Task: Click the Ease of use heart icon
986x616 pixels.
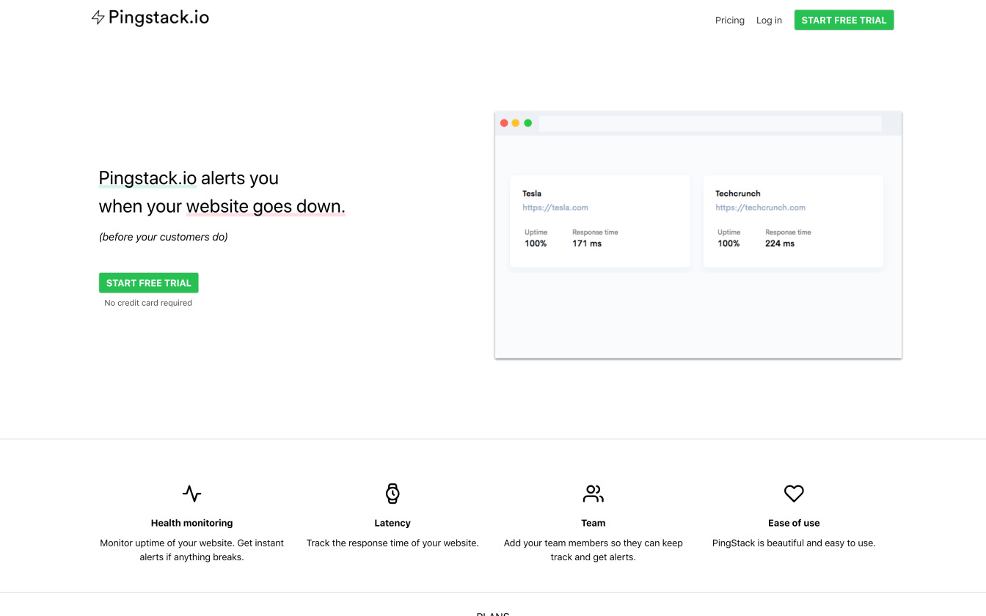Action: tap(794, 494)
